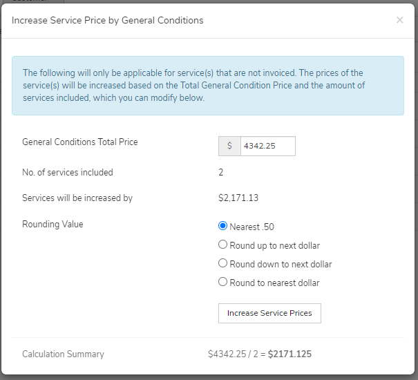Click the Increase Service Prices button

[269, 314]
